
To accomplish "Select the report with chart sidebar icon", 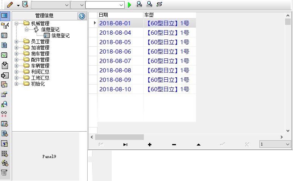I will (4, 94).
